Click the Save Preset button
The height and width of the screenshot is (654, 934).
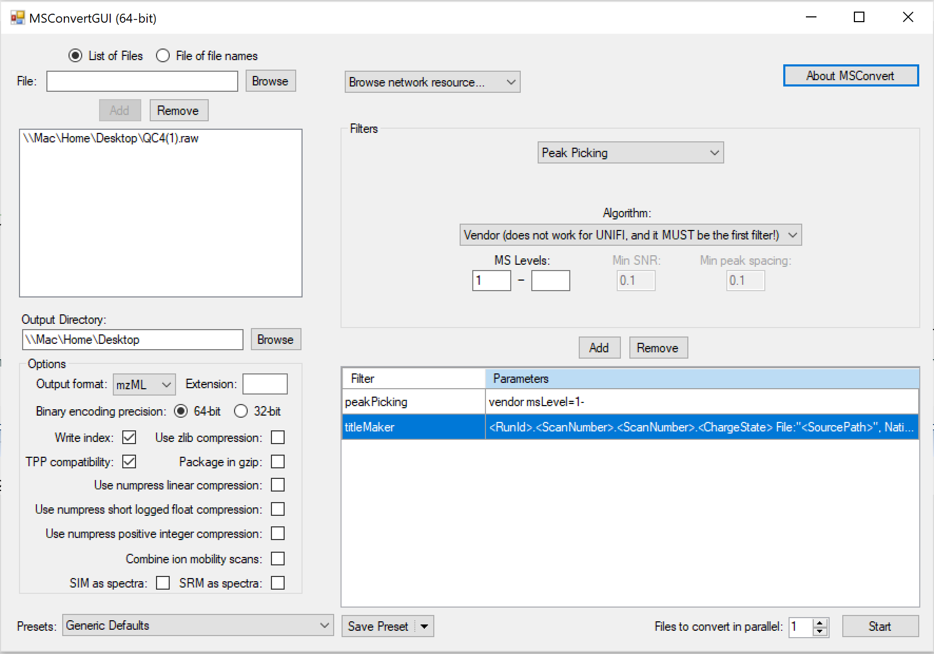coord(378,626)
